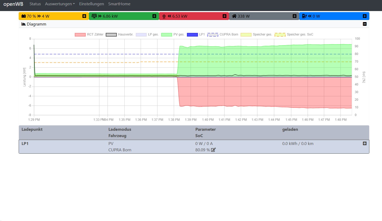Go to the SmartHome page

[119, 4]
